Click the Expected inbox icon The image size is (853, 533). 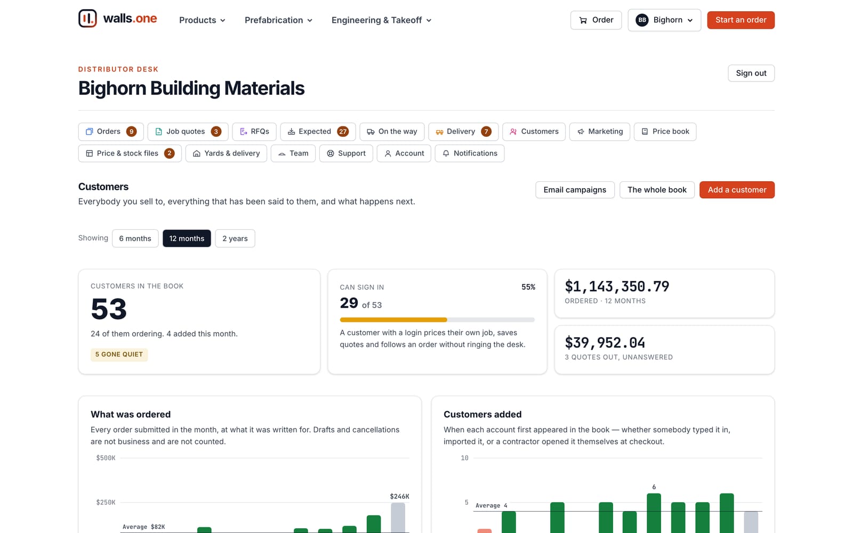(x=291, y=132)
